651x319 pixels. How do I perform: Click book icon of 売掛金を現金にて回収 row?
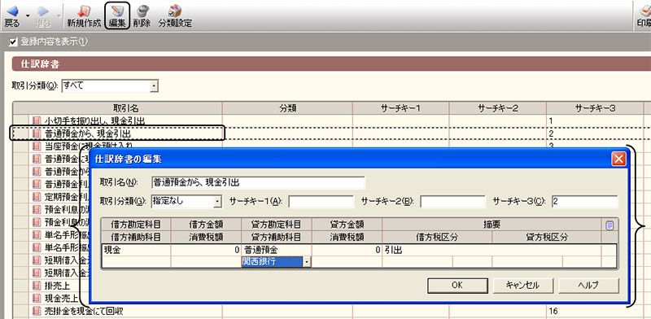[37, 311]
